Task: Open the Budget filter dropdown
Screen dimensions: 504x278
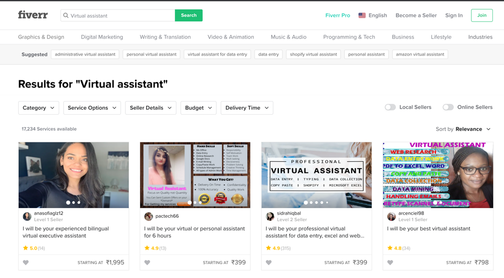Action: [198, 108]
